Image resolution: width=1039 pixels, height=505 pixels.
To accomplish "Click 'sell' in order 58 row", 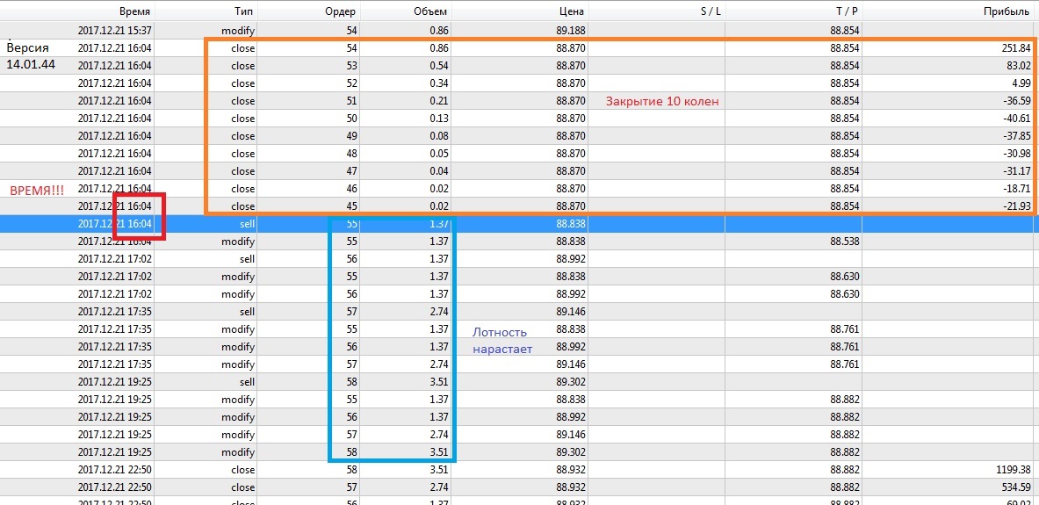I will (x=247, y=382).
